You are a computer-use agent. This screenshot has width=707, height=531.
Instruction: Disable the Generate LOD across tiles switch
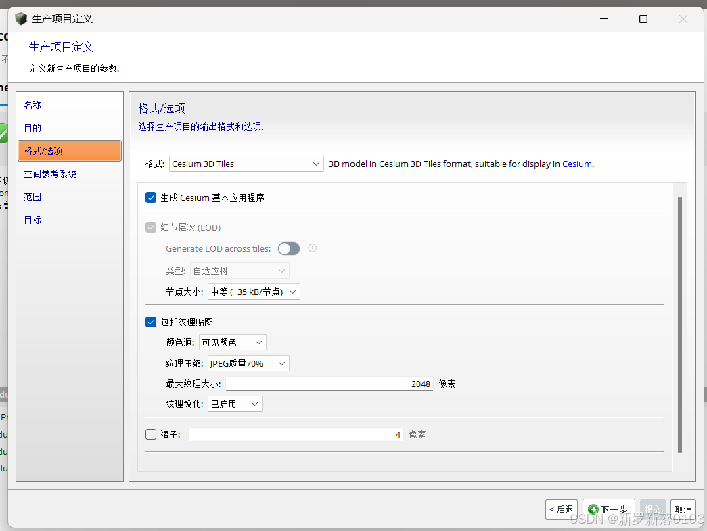[x=289, y=248]
